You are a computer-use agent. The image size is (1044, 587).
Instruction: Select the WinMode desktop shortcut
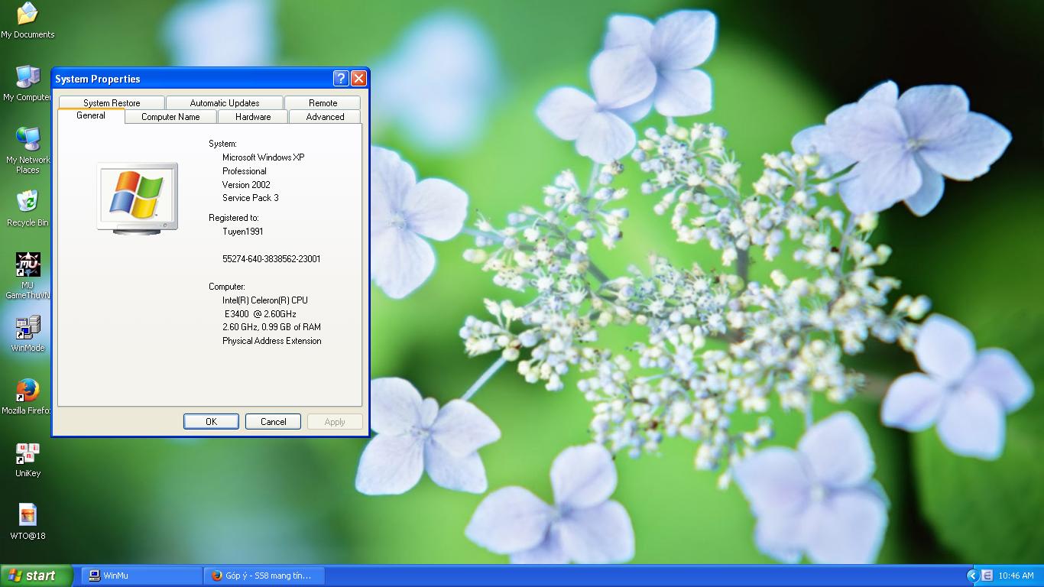tap(28, 333)
